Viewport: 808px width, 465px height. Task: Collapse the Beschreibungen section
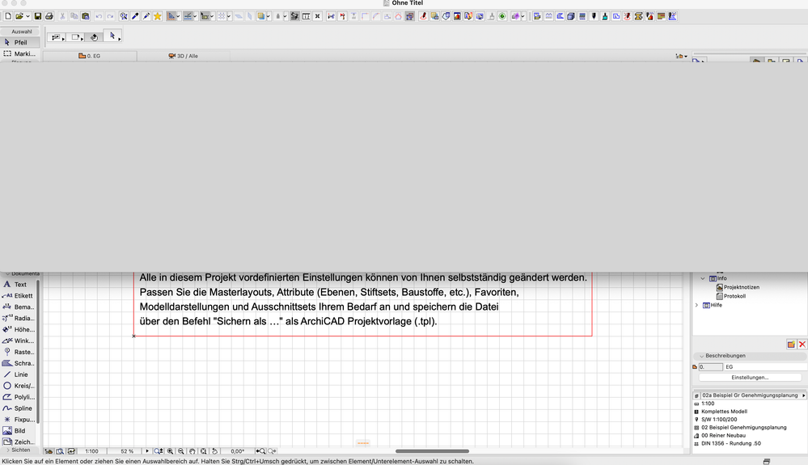click(701, 356)
